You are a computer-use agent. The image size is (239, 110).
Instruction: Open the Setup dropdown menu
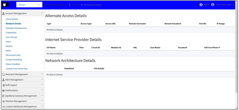[29, 5]
